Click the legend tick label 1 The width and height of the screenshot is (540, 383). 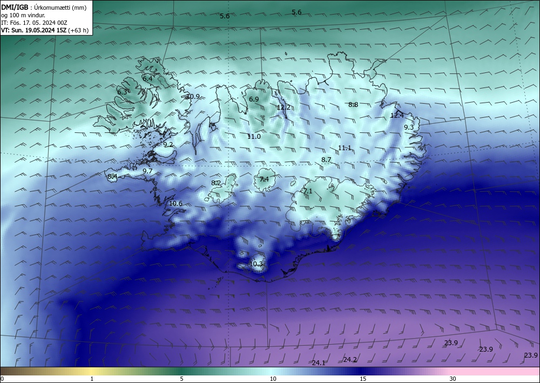click(92, 379)
